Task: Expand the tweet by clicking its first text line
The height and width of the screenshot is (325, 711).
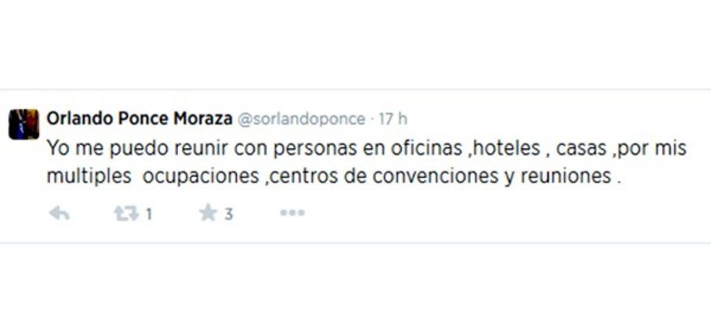Action: (x=366, y=148)
